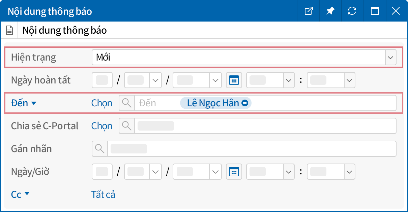Click calendar icon in Ngày/Giờ row

tap(234, 172)
